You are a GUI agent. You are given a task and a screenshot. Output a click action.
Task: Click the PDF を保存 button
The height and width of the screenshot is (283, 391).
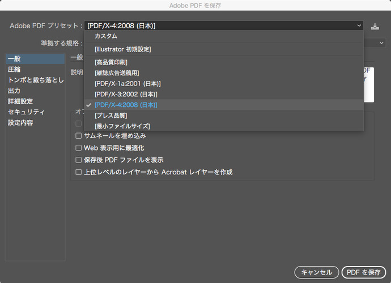[364, 272]
